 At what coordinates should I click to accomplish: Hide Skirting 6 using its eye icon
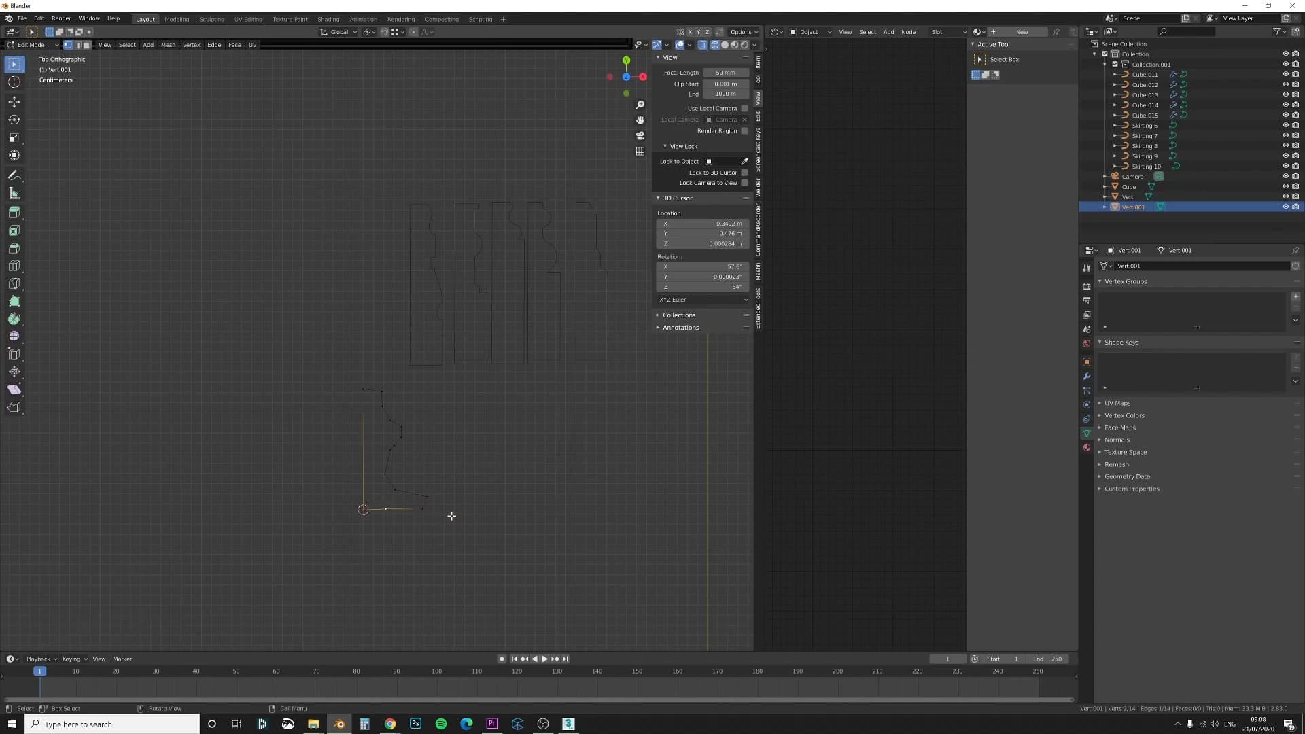(x=1285, y=126)
